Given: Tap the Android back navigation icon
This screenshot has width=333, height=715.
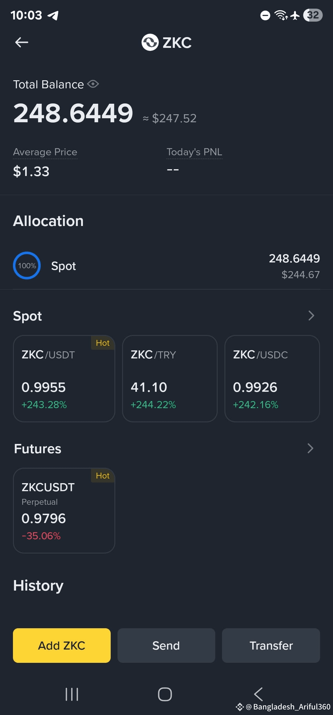Looking at the screenshot, I should 258,694.
